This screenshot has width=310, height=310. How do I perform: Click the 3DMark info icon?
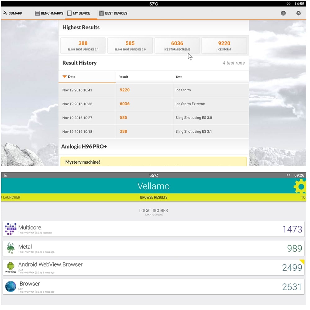[x=283, y=13]
